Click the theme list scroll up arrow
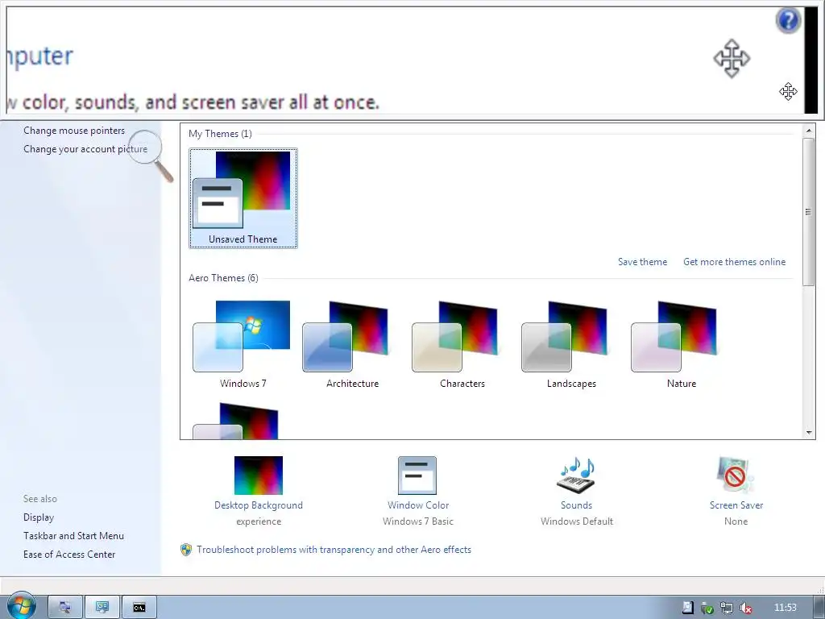The image size is (825, 619). click(x=809, y=130)
